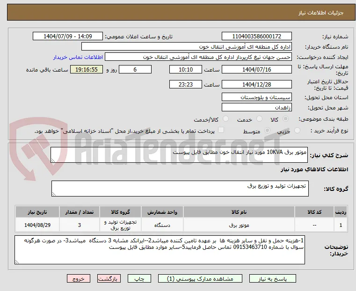Click the تاریخ نیاز column header

point(37,212)
